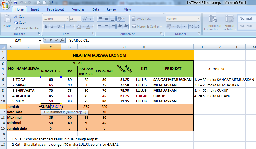Cancel formula entry with X
256x149 pixels.
[x=51, y=40]
